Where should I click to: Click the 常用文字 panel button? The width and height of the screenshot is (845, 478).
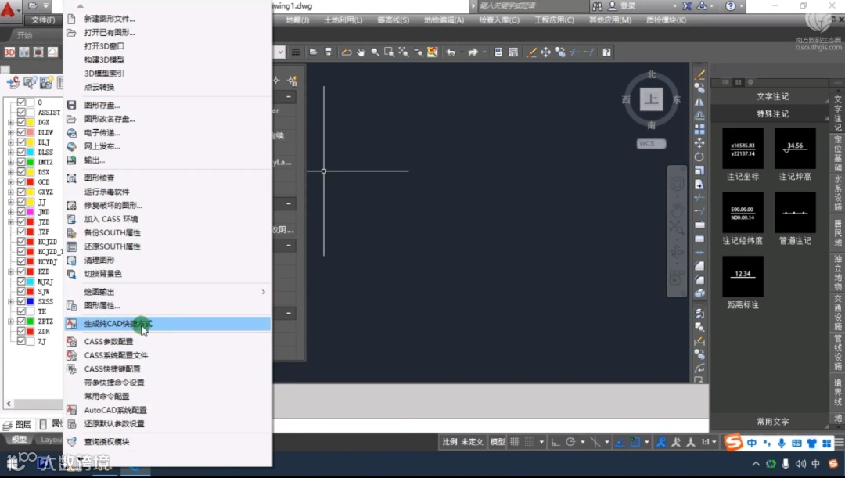(771, 422)
